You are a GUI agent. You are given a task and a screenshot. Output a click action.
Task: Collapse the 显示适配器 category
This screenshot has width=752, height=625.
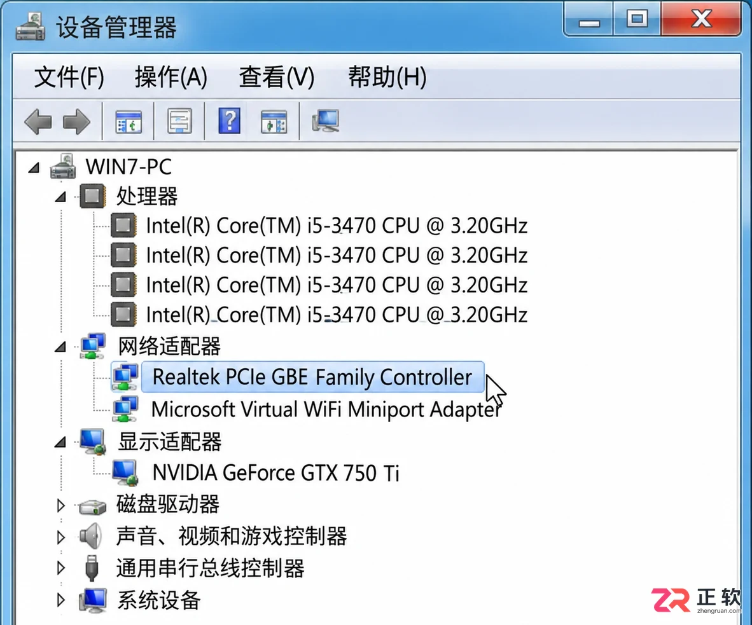click(x=60, y=442)
